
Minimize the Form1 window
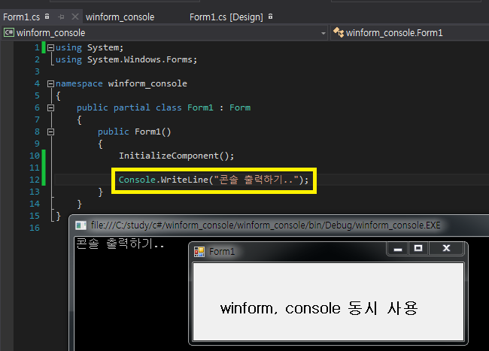point(397,249)
